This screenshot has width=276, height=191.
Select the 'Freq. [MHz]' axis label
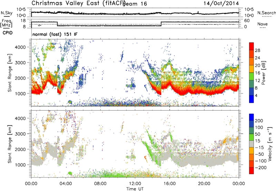tap(6, 23)
